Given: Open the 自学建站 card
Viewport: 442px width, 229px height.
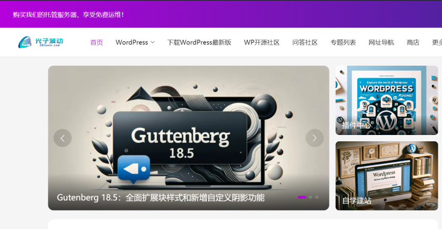Looking at the screenshot, I should [387, 176].
